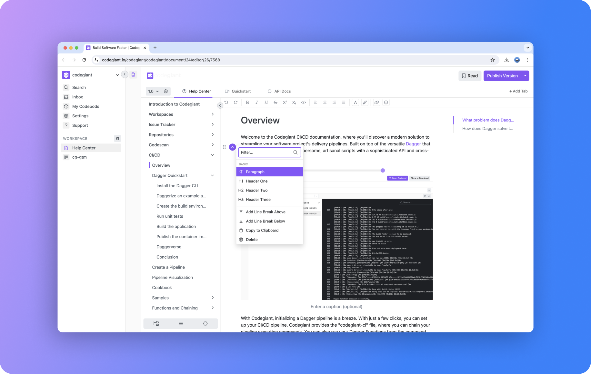Collapse the CI/CD section
This screenshot has height=374, width=591.
(213, 155)
